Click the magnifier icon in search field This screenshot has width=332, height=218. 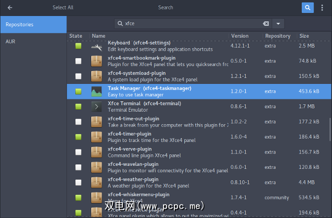120,23
